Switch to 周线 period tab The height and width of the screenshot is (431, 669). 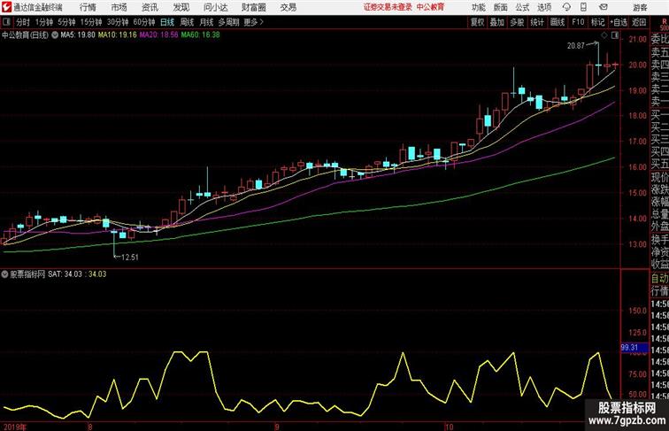[187, 22]
